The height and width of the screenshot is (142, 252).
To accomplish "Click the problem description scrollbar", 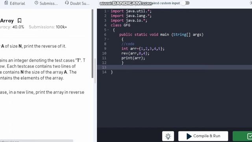I will [93, 43].
